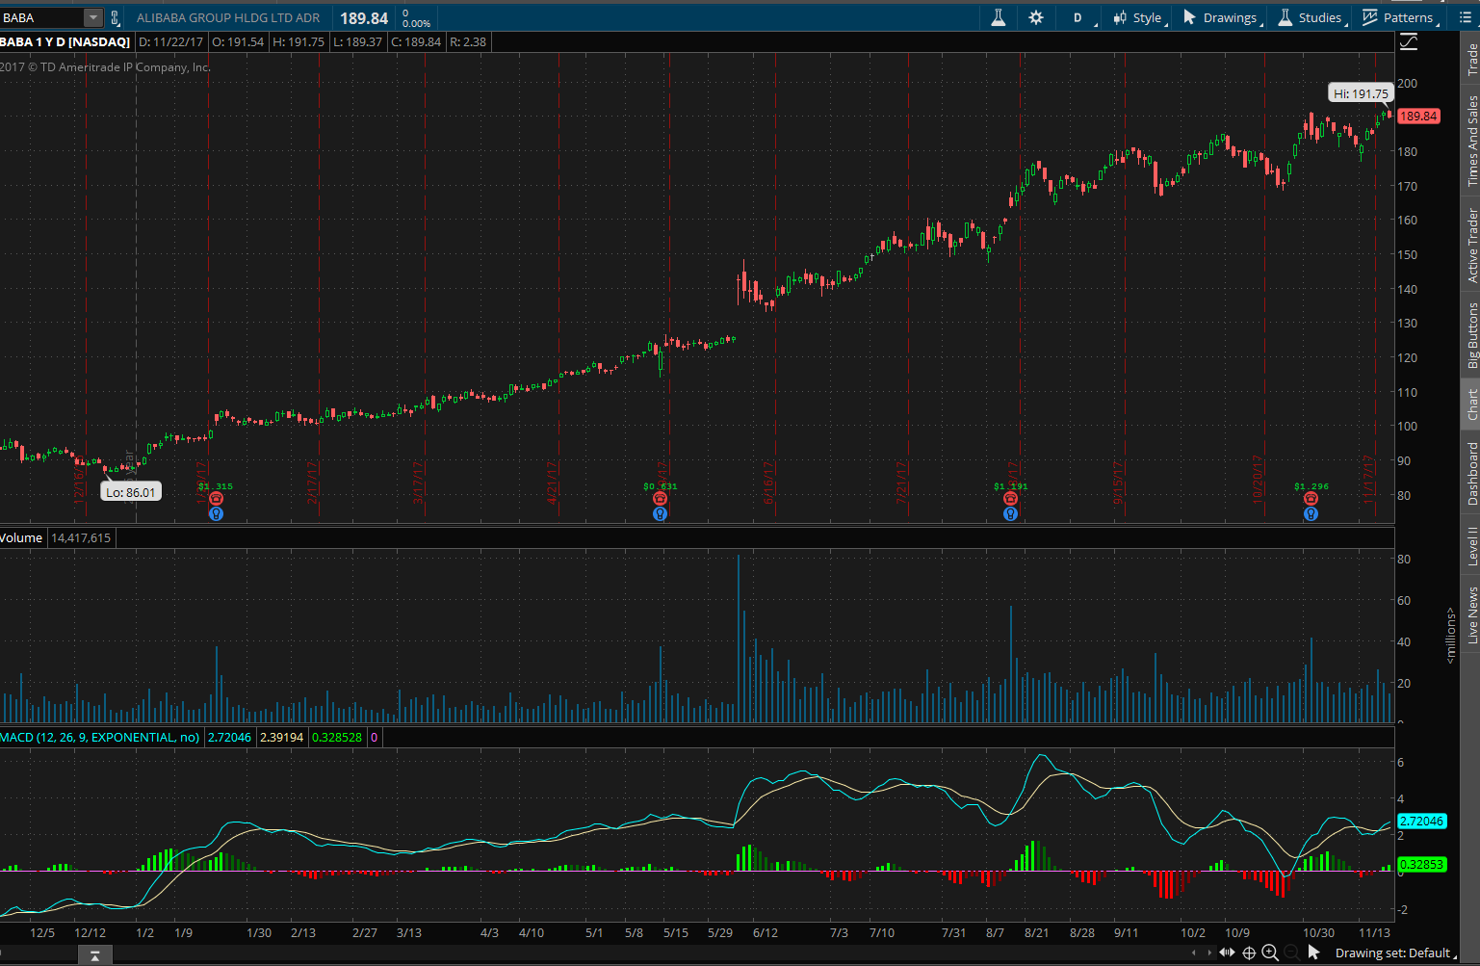Click the Volume study label
The height and width of the screenshot is (966, 1480).
(x=21, y=537)
